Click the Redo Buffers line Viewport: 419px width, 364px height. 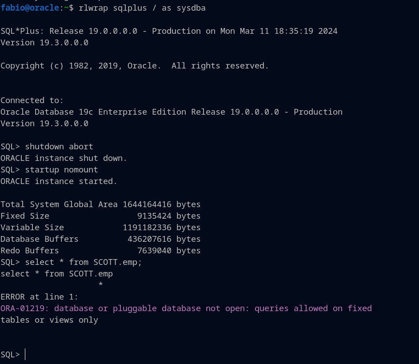pos(100,251)
